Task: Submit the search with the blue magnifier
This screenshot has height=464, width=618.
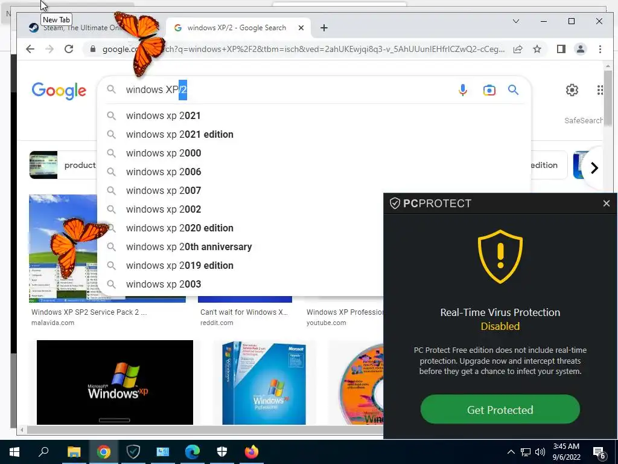Action: [x=513, y=90]
